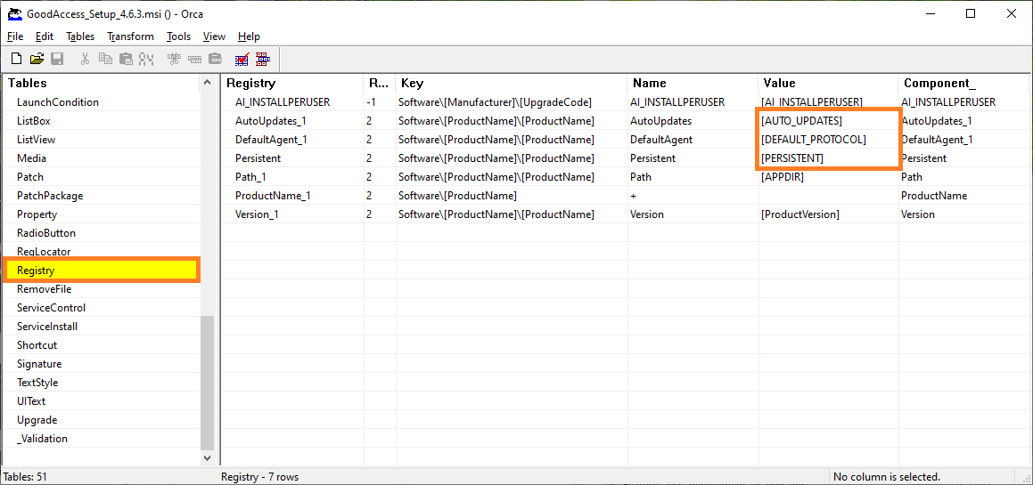Select the RemoveFile table
The height and width of the screenshot is (485, 1033).
point(45,289)
